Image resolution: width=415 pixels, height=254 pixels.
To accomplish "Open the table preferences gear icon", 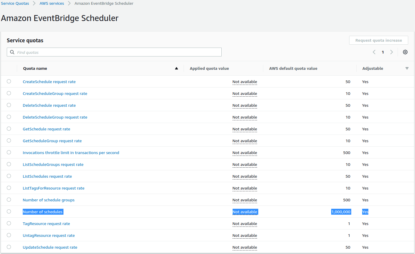I will (x=405, y=52).
